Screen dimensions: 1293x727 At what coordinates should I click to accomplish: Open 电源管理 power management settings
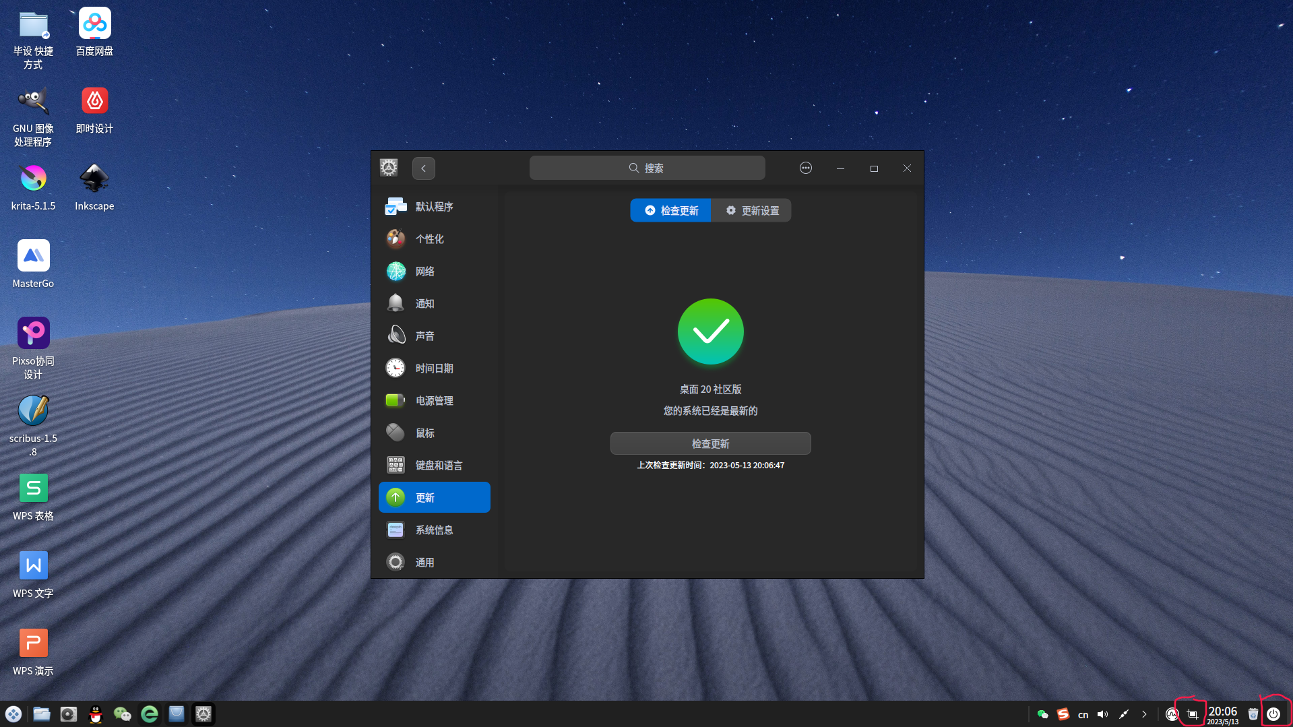[435, 400]
